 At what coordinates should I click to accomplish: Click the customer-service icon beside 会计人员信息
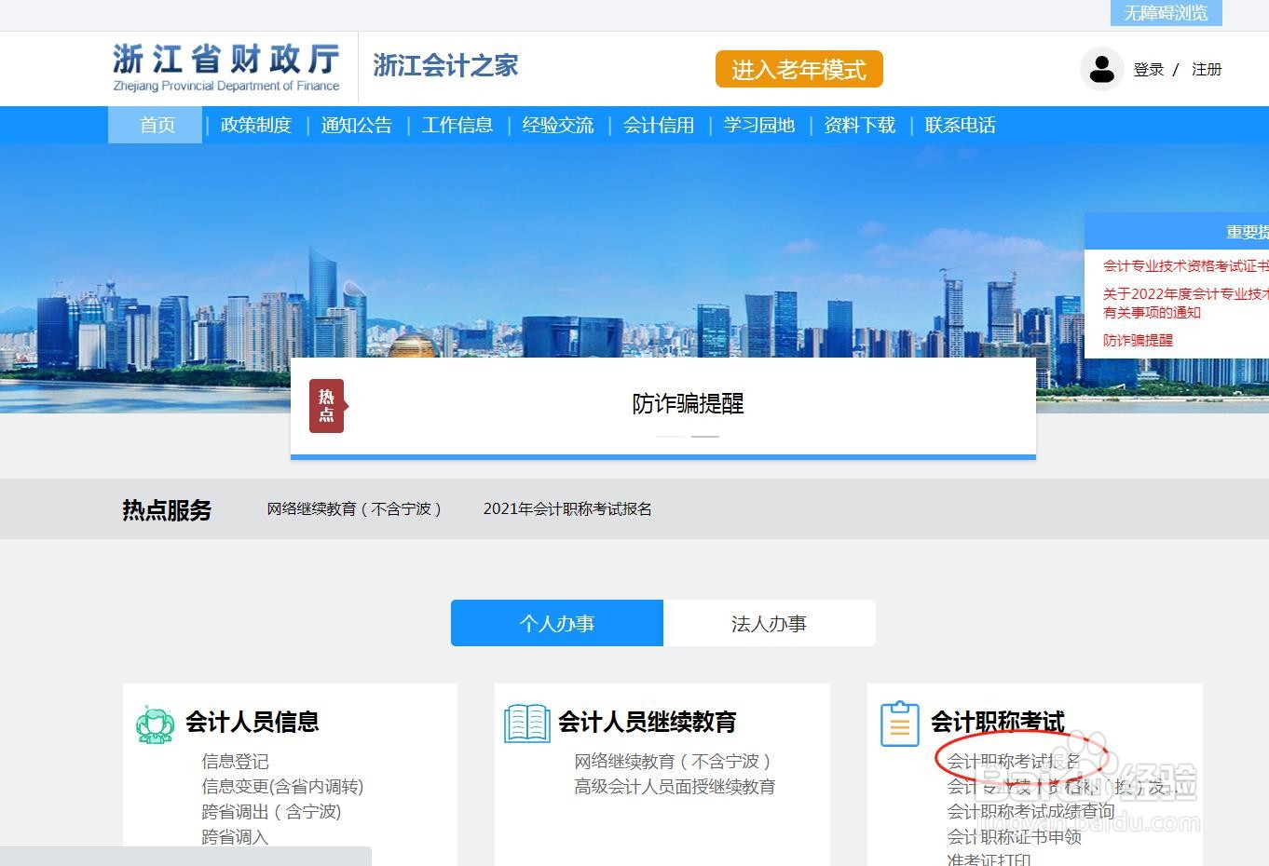[155, 722]
